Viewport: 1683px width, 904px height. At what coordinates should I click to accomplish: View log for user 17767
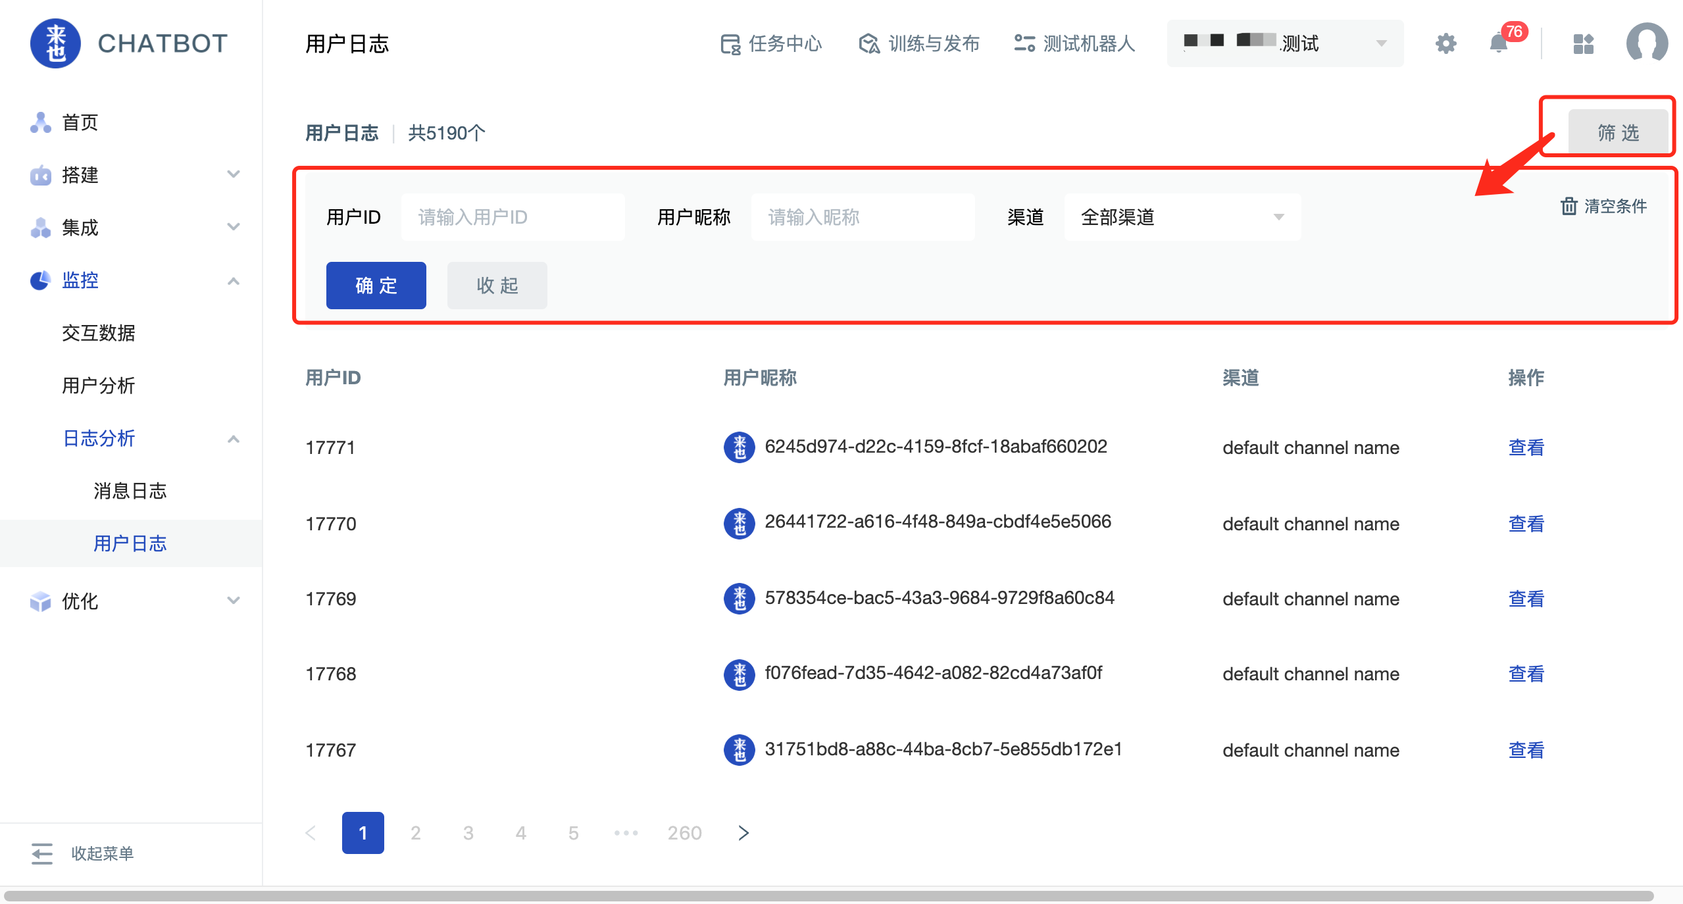[1526, 750]
